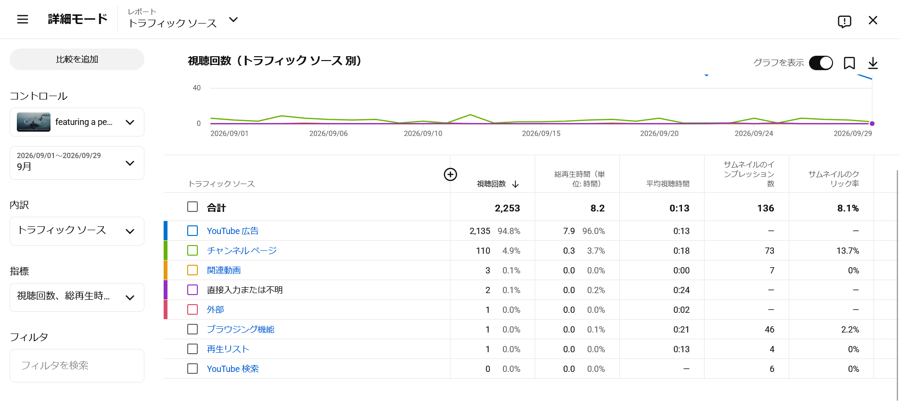Click the video thumbnail in コントロール
The height and width of the screenshot is (407, 899).
(34, 122)
